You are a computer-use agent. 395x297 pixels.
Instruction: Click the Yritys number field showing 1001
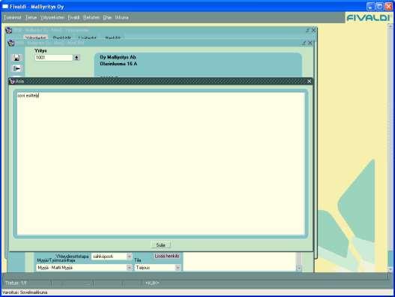click(x=54, y=58)
